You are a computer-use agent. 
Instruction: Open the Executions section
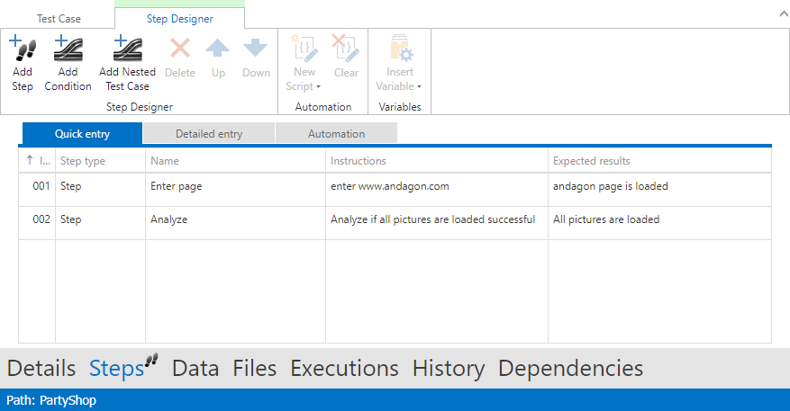coord(344,369)
